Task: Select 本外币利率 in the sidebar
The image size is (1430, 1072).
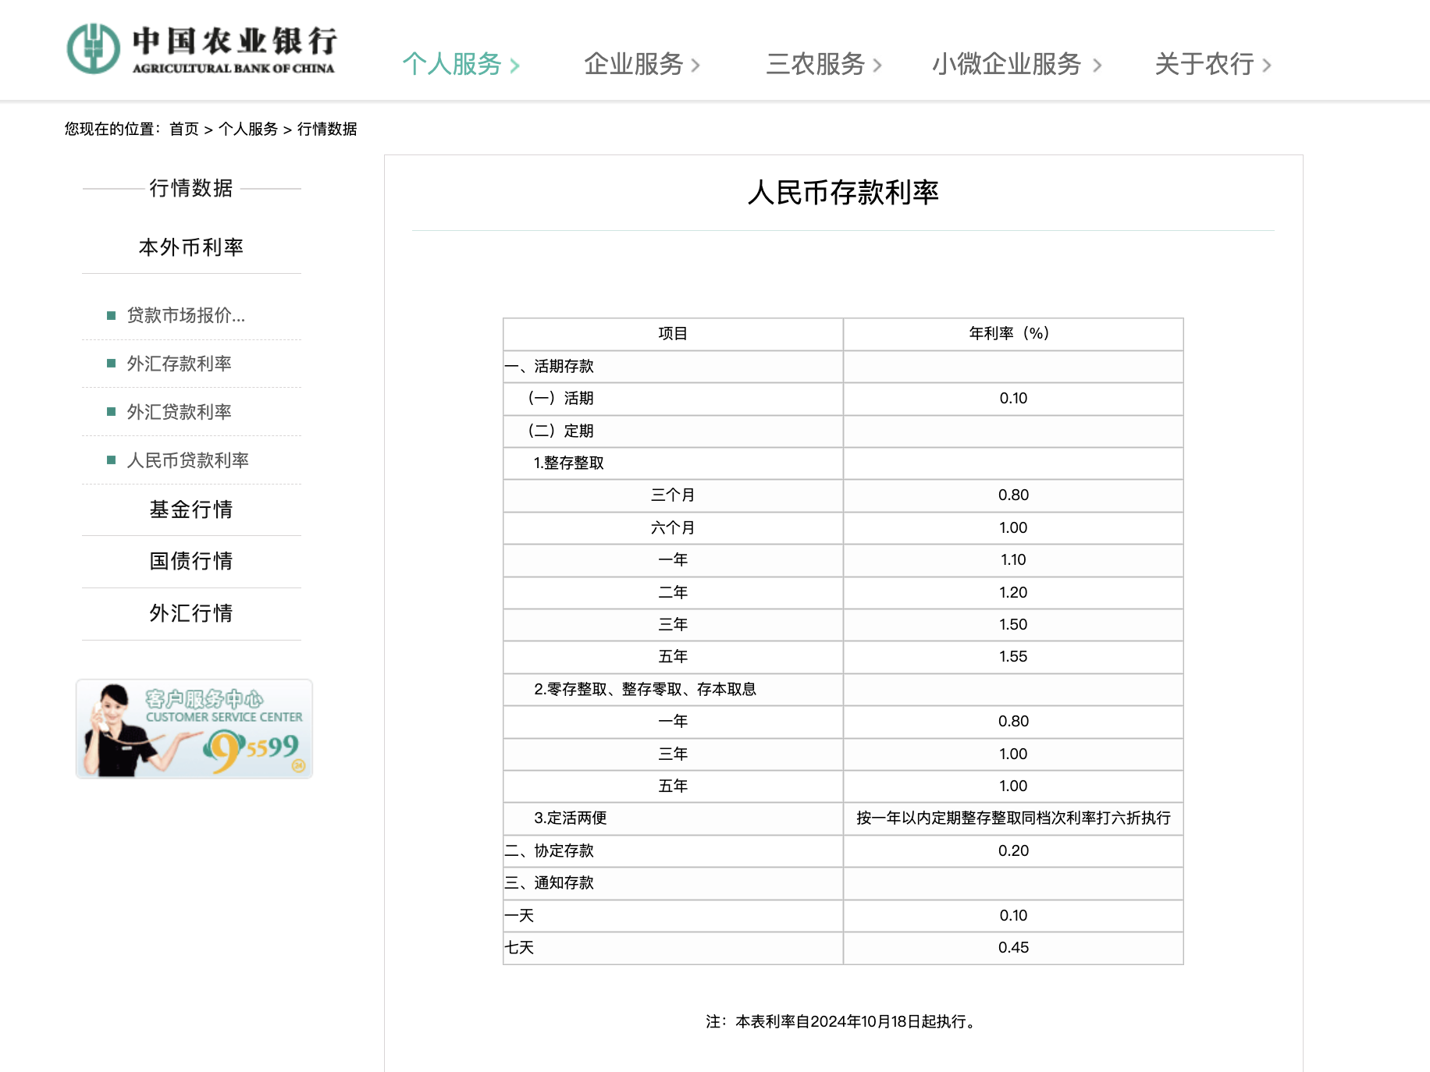Action: pyautogui.click(x=191, y=247)
